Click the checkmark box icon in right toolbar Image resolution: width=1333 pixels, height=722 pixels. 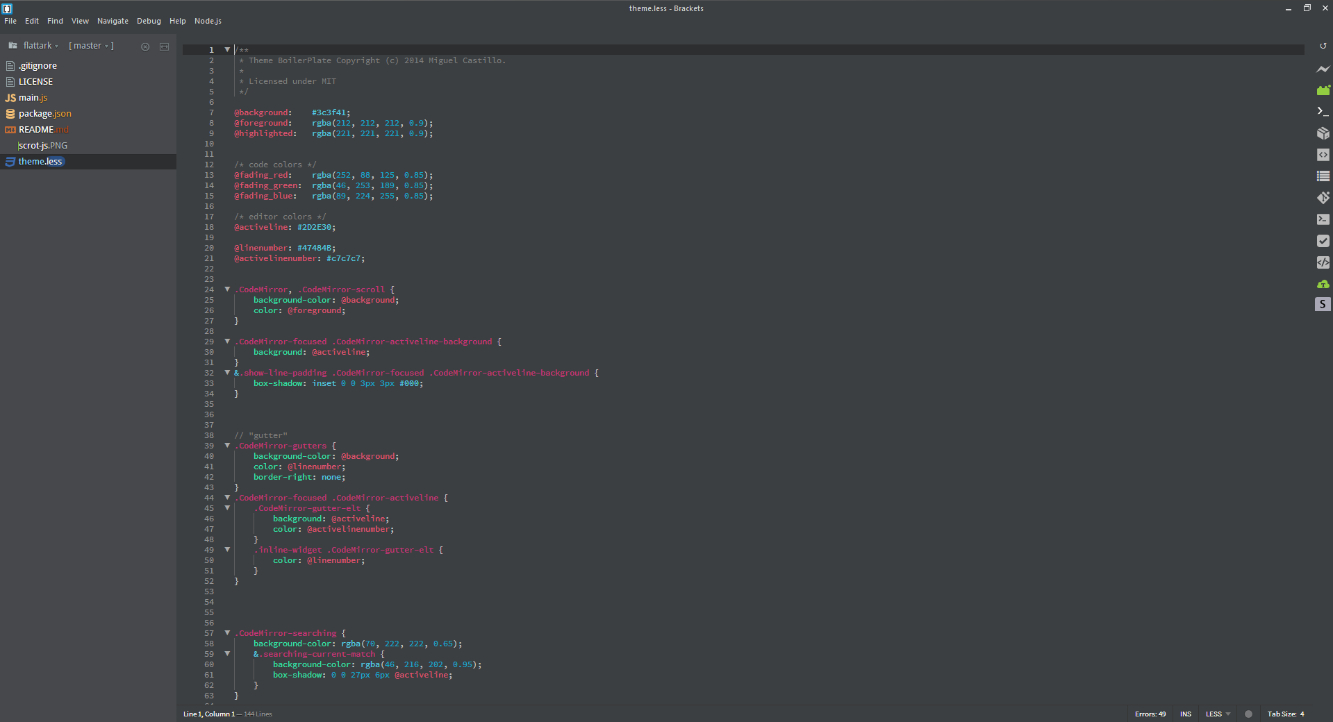[x=1323, y=241]
